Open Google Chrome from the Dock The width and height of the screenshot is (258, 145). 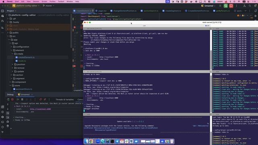[91, 141]
